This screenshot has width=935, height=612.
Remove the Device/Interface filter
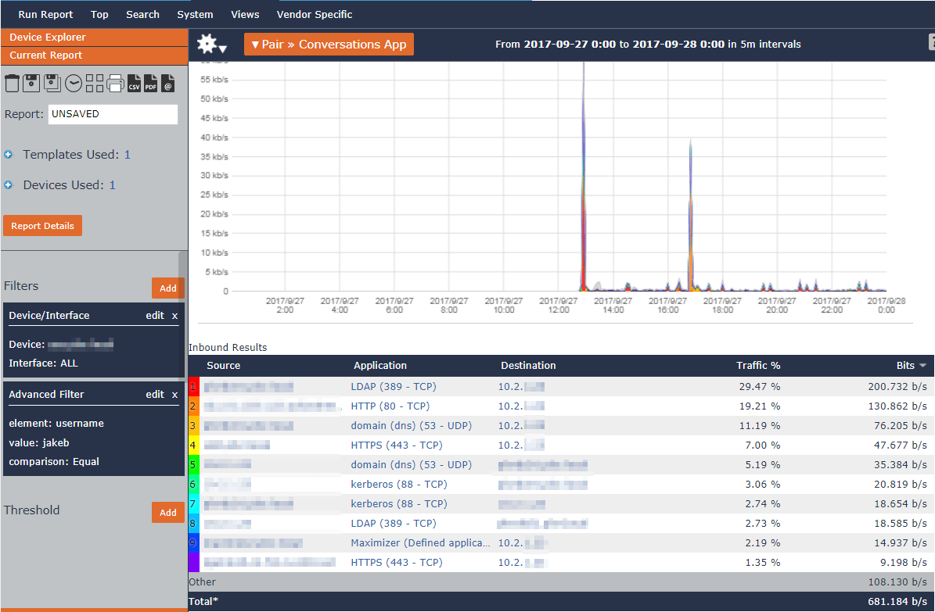tap(174, 316)
